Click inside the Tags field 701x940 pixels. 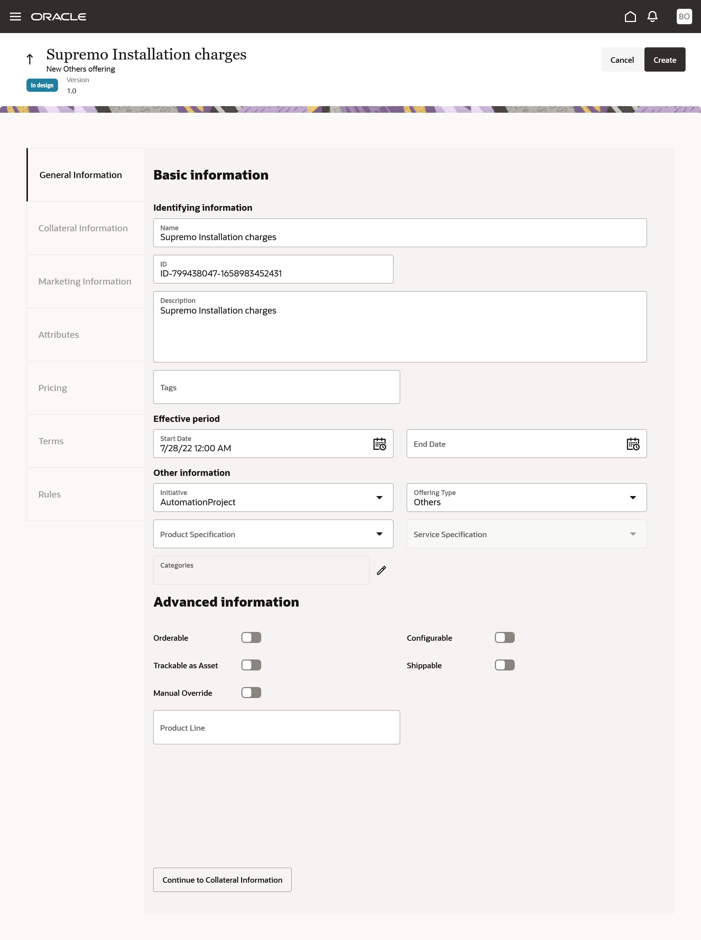[276, 387]
